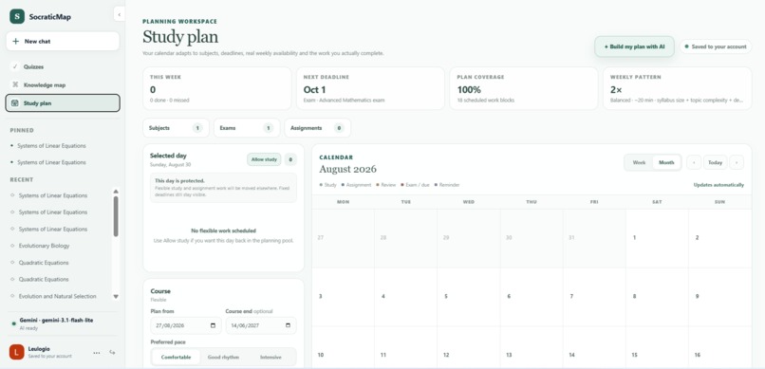Click the RECENT section heading

[x=22, y=180]
